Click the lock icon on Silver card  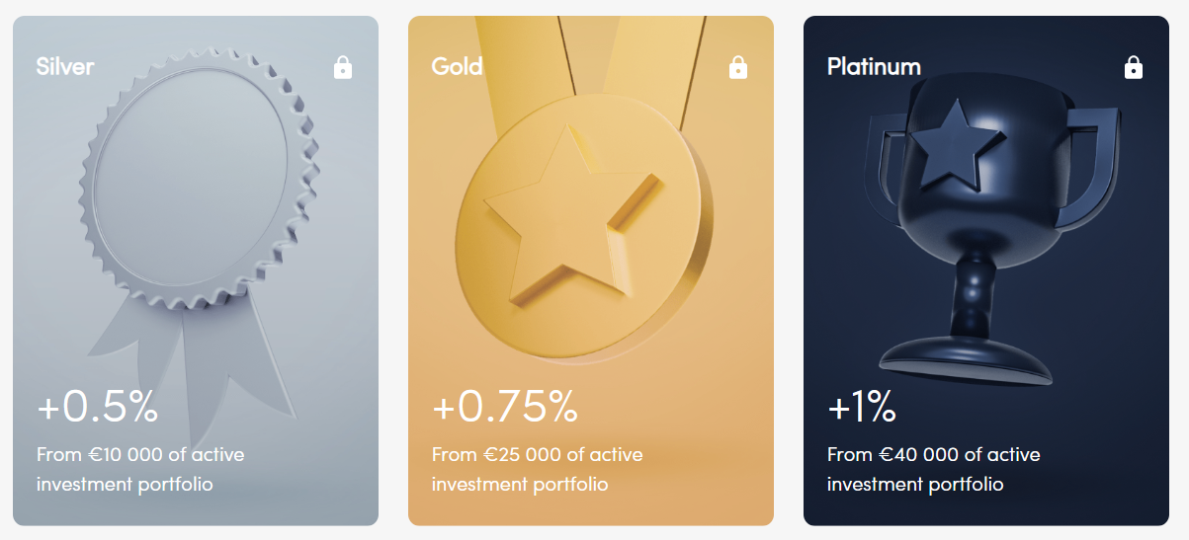pyautogui.click(x=343, y=67)
